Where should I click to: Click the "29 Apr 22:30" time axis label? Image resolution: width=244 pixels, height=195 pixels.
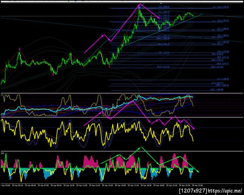pos(185,185)
